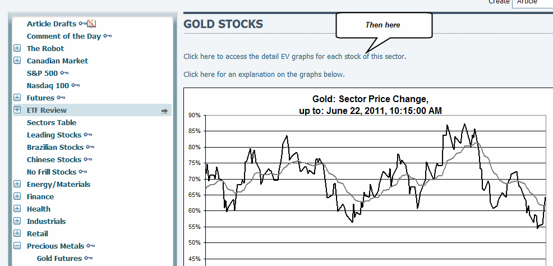Collapse the Precious Metals section
This screenshot has width=553, height=266.
pyautogui.click(x=17, y=246)
